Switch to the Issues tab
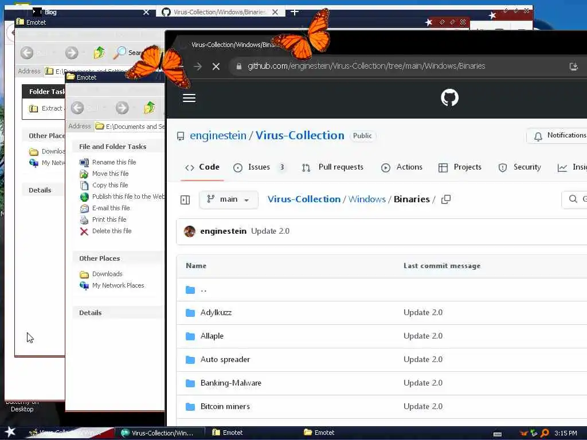This screenshot has height=440, width=587. tap(259, 167)
